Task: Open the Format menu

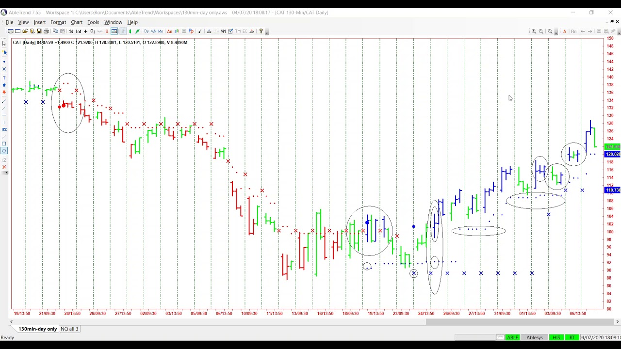Action: [x=58, y=22]
